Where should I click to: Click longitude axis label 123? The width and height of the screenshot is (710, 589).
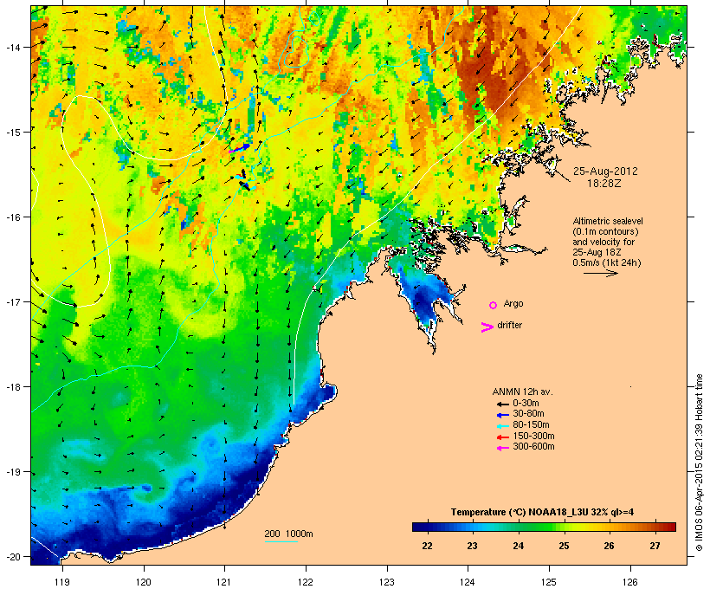(x=387, y=582)
